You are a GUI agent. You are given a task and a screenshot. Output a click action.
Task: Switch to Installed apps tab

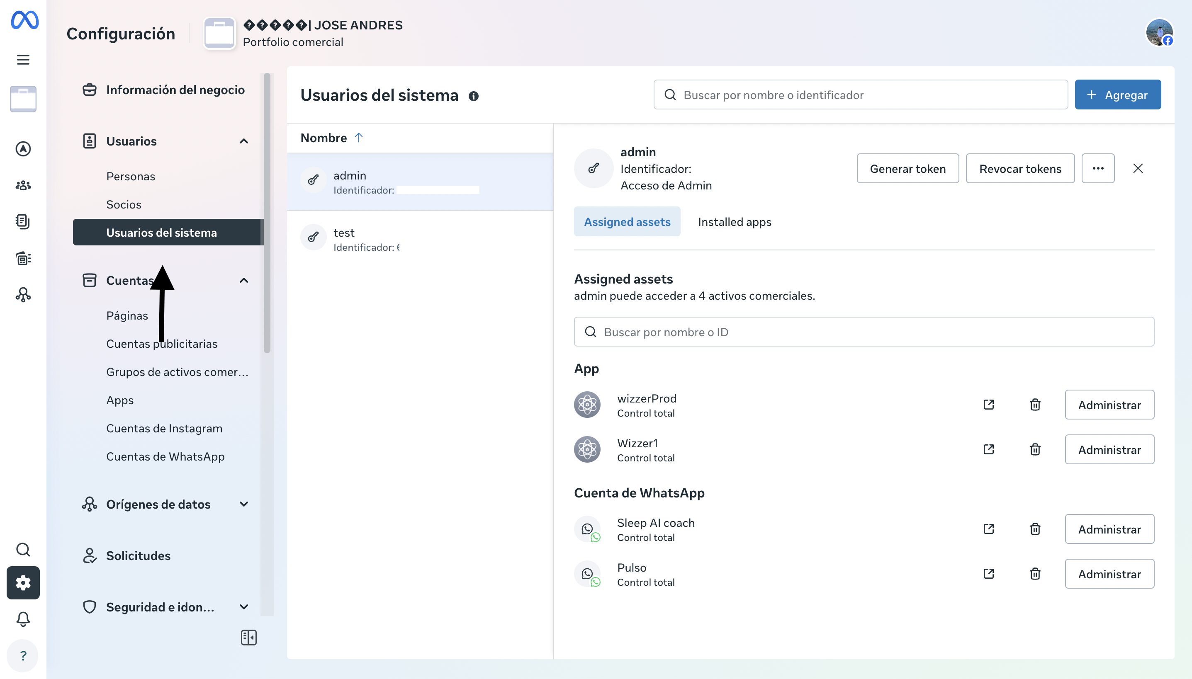[x=735, y=222]
